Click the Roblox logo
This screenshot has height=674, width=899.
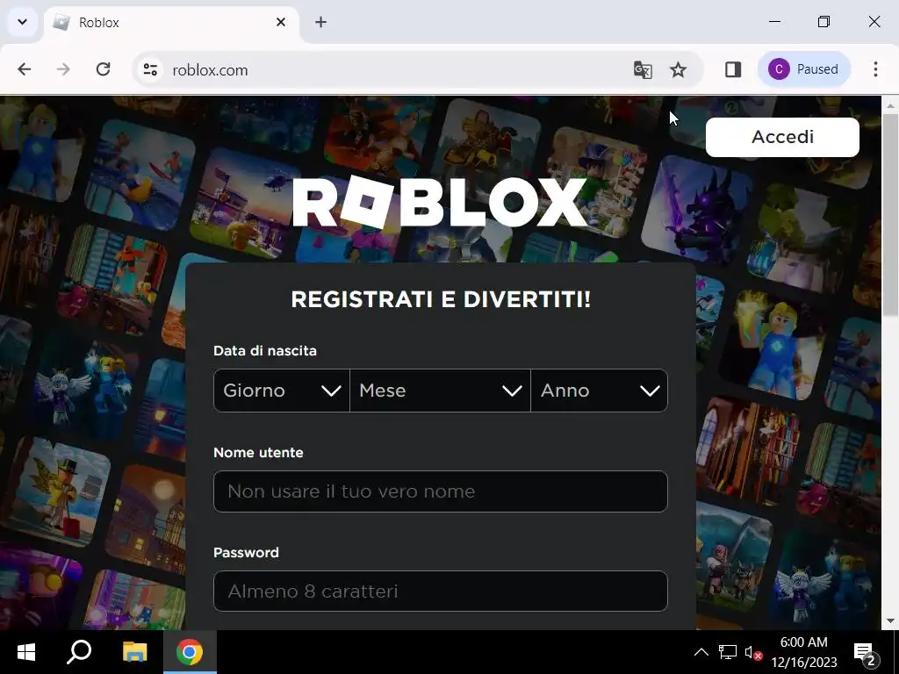pyautogui.click(x=440, y=203)
